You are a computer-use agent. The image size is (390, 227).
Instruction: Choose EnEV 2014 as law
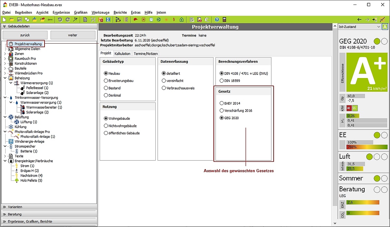[x=230, y=103]
